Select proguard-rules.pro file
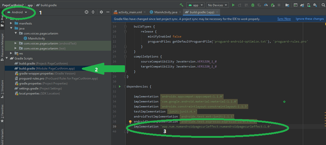Screen dimensions: 326x145 (56, 79)
